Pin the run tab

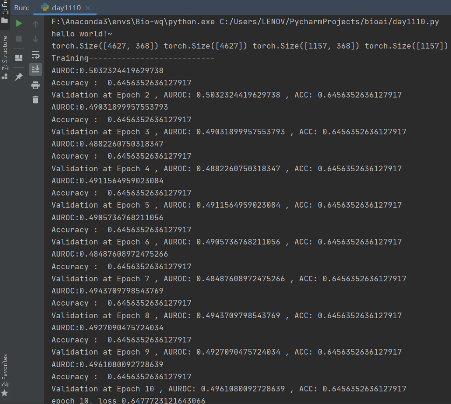pos(19,77)
